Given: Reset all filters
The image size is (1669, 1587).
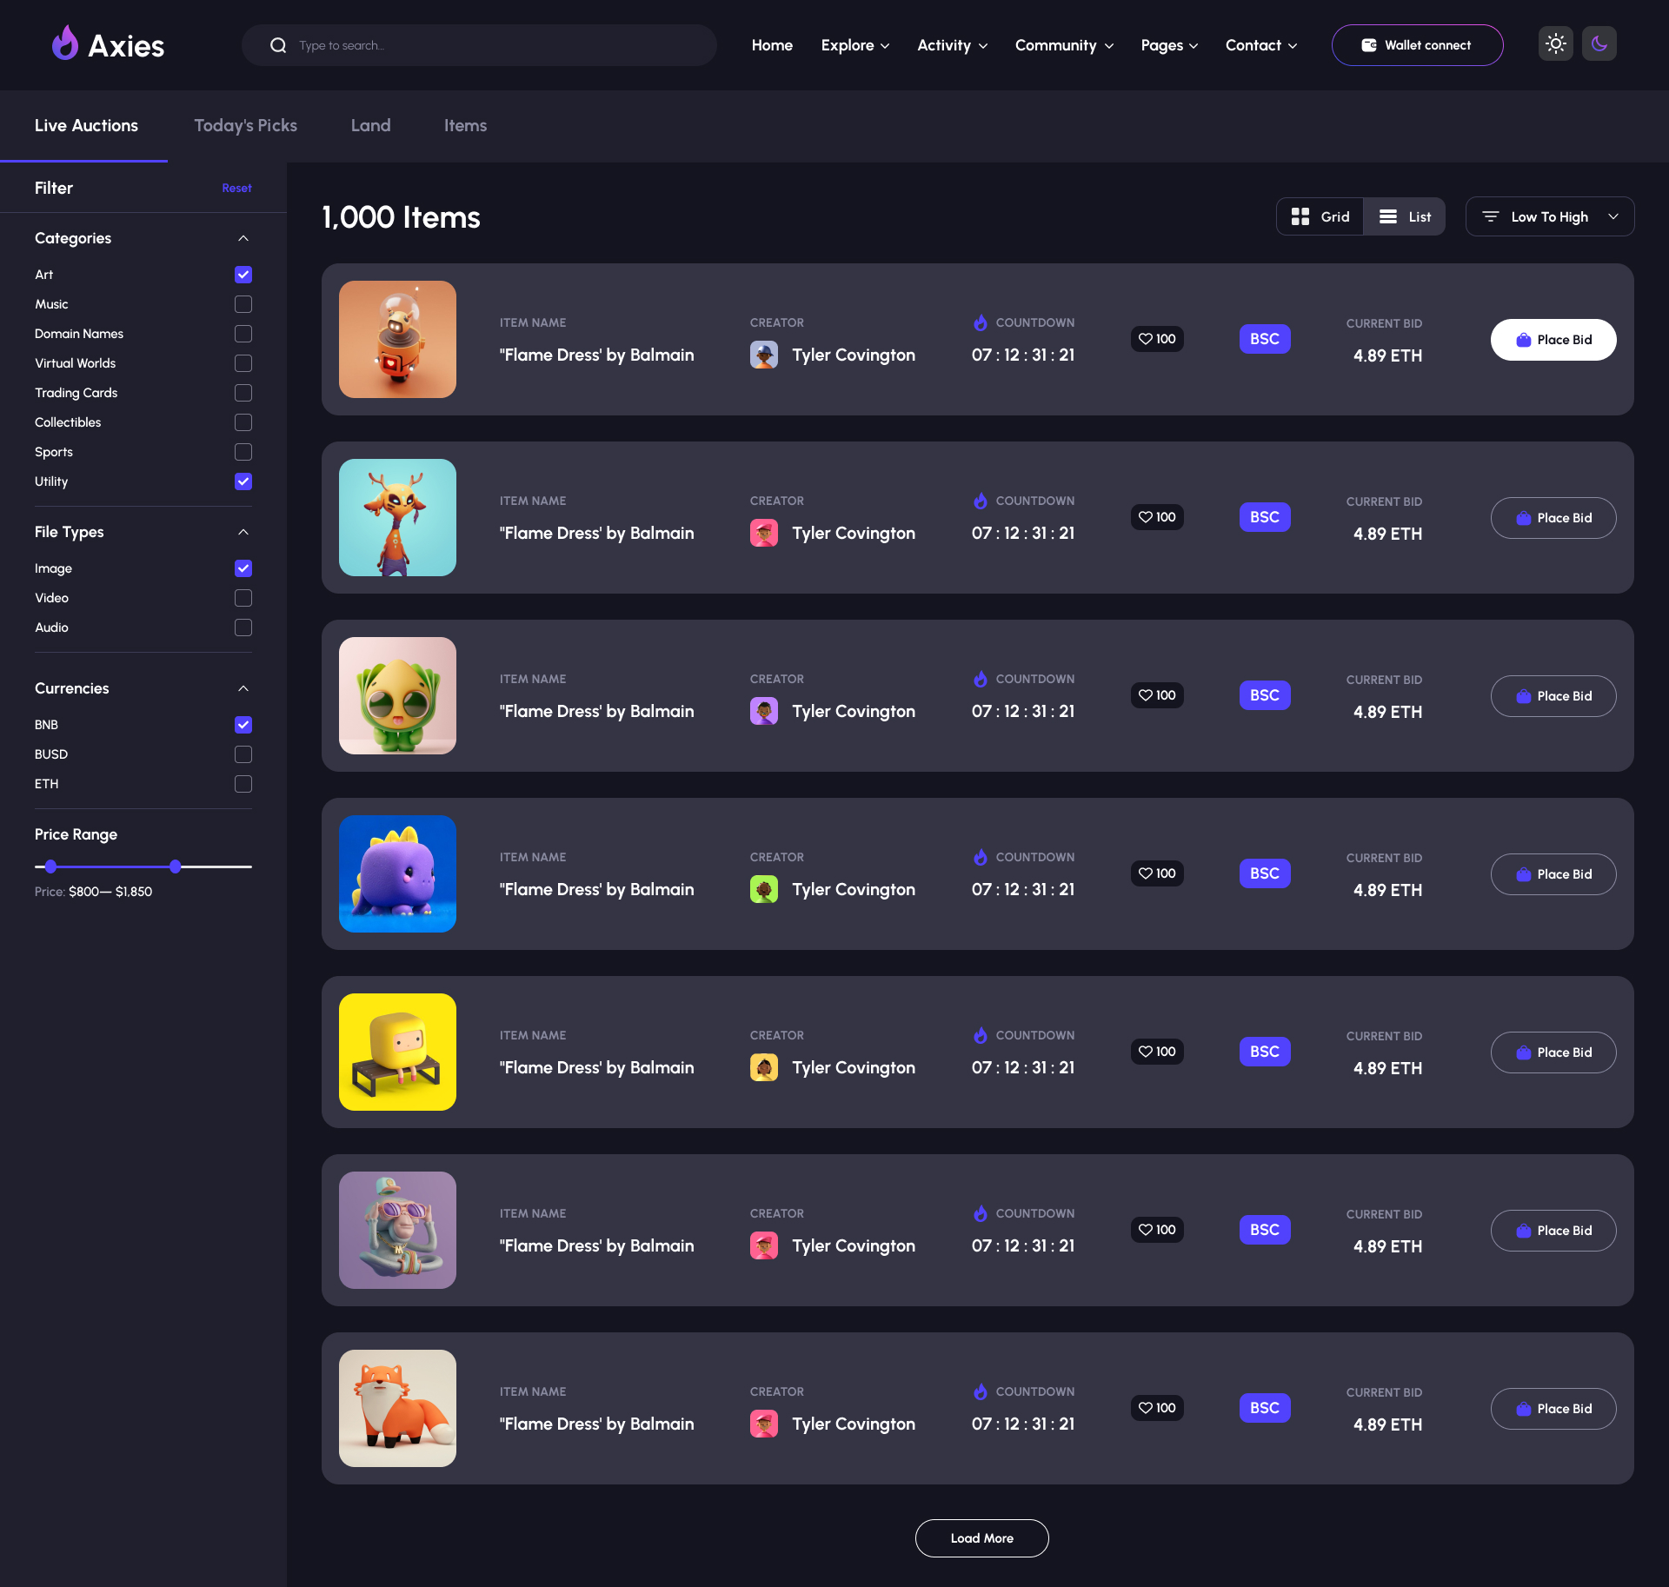Looking at the screenshot, I should pos(236,188).
